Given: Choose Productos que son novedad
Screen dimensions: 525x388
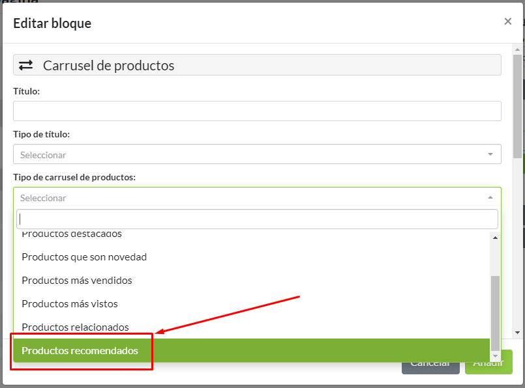Looking at the screenshot, I should (84, 256).
